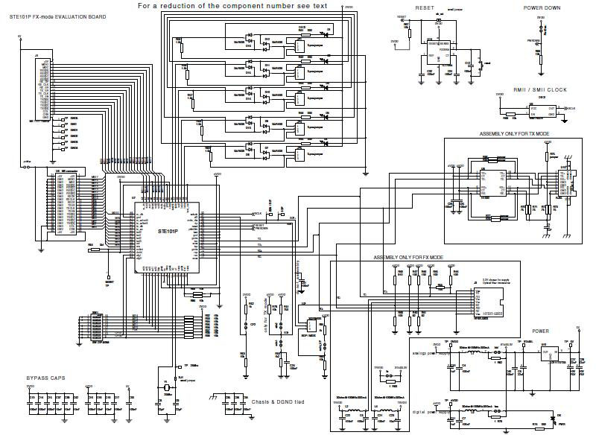Click the 'RESET' section heading
596x435 pixels.
tap(424, 8)
